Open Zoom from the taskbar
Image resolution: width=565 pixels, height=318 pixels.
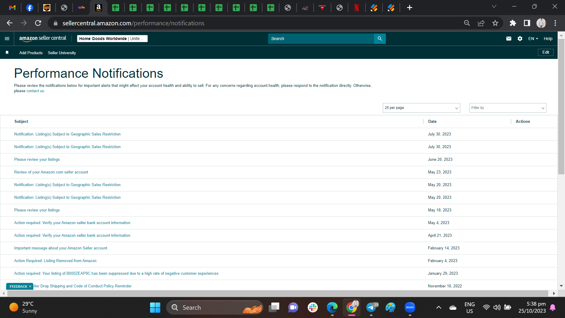click(x=410, y=308)
